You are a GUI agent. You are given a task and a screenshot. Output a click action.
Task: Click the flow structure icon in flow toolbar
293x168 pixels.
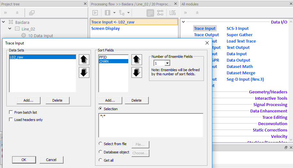pyautogui.click(x=122, y=13)
